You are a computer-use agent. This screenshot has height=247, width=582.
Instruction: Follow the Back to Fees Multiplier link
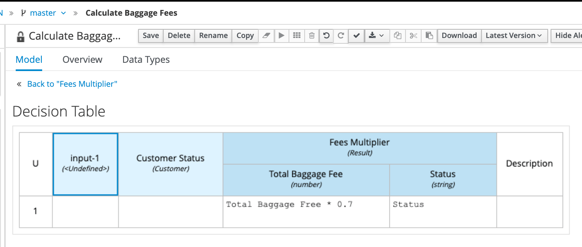pos(71,84)
